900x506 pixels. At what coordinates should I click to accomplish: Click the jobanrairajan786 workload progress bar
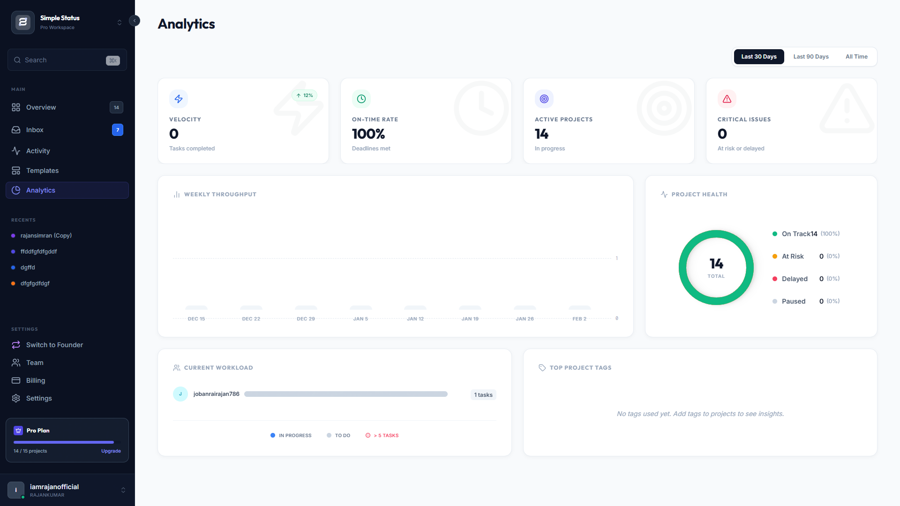tap(345, 394)
